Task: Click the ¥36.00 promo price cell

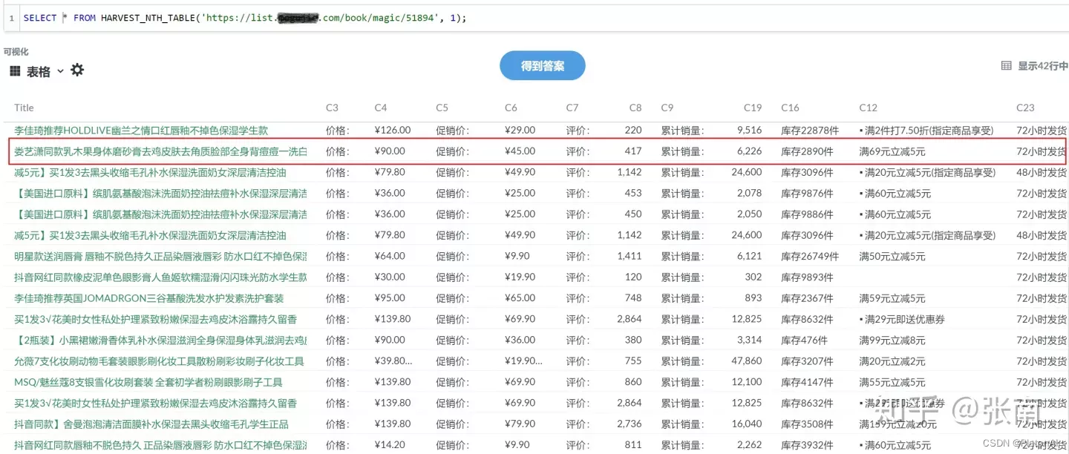Action: point(520,340)
